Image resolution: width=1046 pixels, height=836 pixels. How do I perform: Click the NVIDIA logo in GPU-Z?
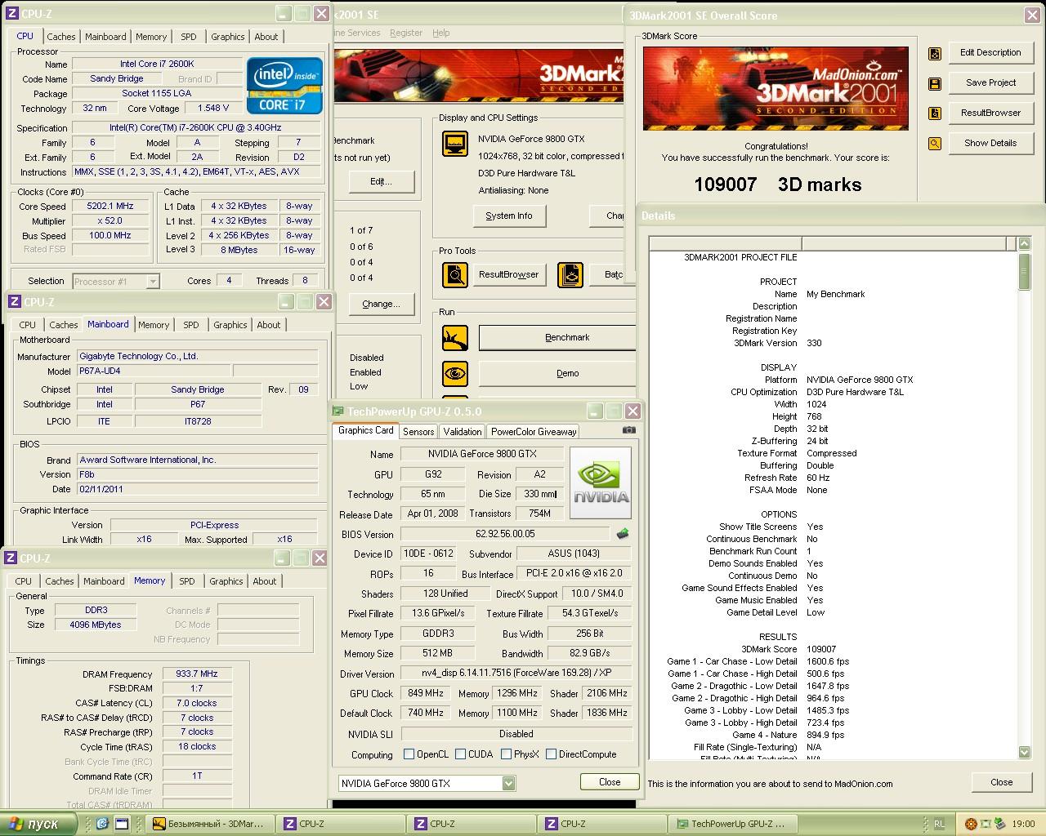(x=601, y=482)
